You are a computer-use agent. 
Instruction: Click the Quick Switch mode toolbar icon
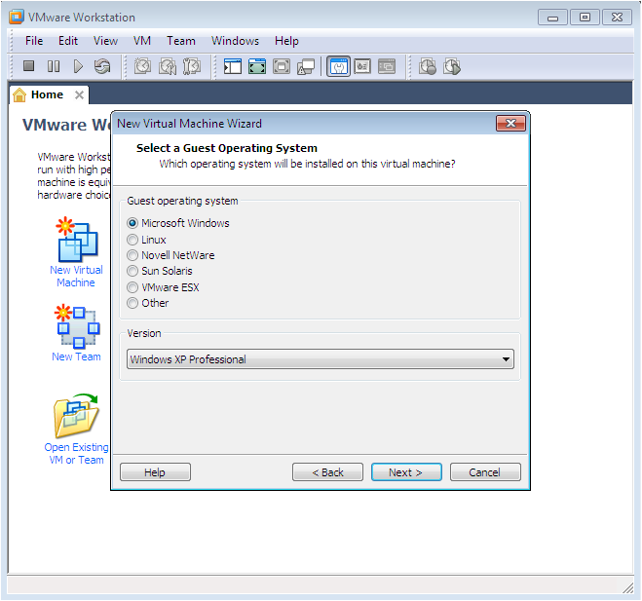(282, 66)
